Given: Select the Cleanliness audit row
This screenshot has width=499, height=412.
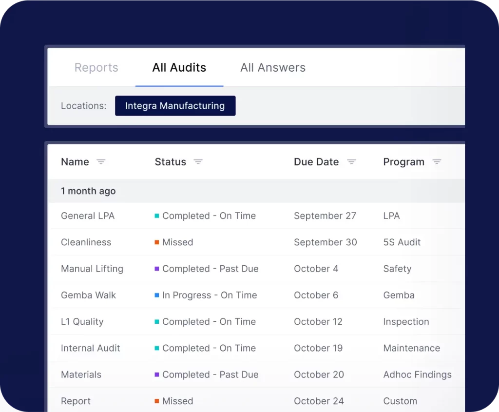Looking at the screenshot, I should pos(86,242).
